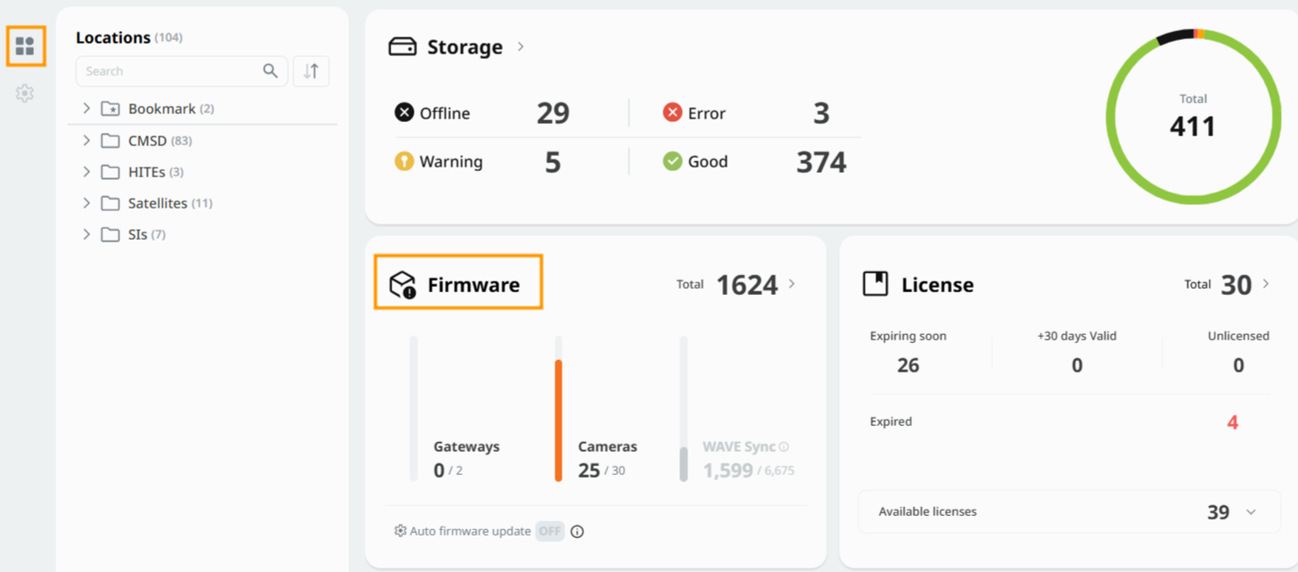This screenshot has height=572, width=1298.
Task: Click the Firmware Total 1624 value
Action: (747, 285)
